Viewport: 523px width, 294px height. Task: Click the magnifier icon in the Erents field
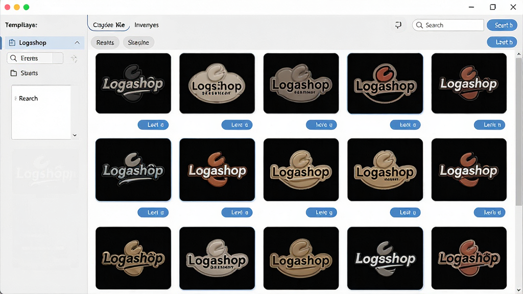13,58
